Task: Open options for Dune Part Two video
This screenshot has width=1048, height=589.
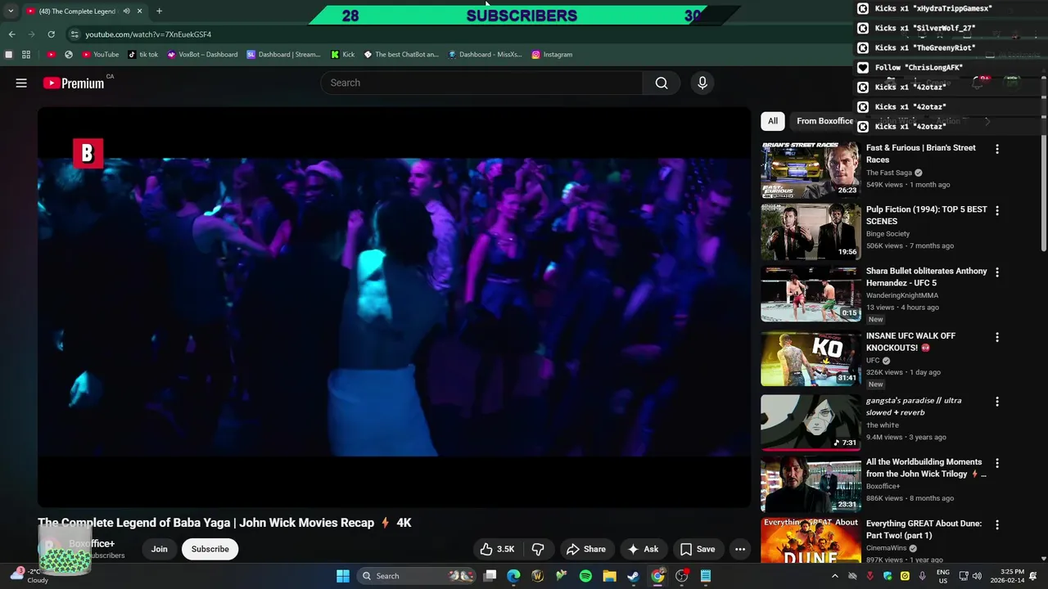Action: pyautogui.click(x=996, y=524)
